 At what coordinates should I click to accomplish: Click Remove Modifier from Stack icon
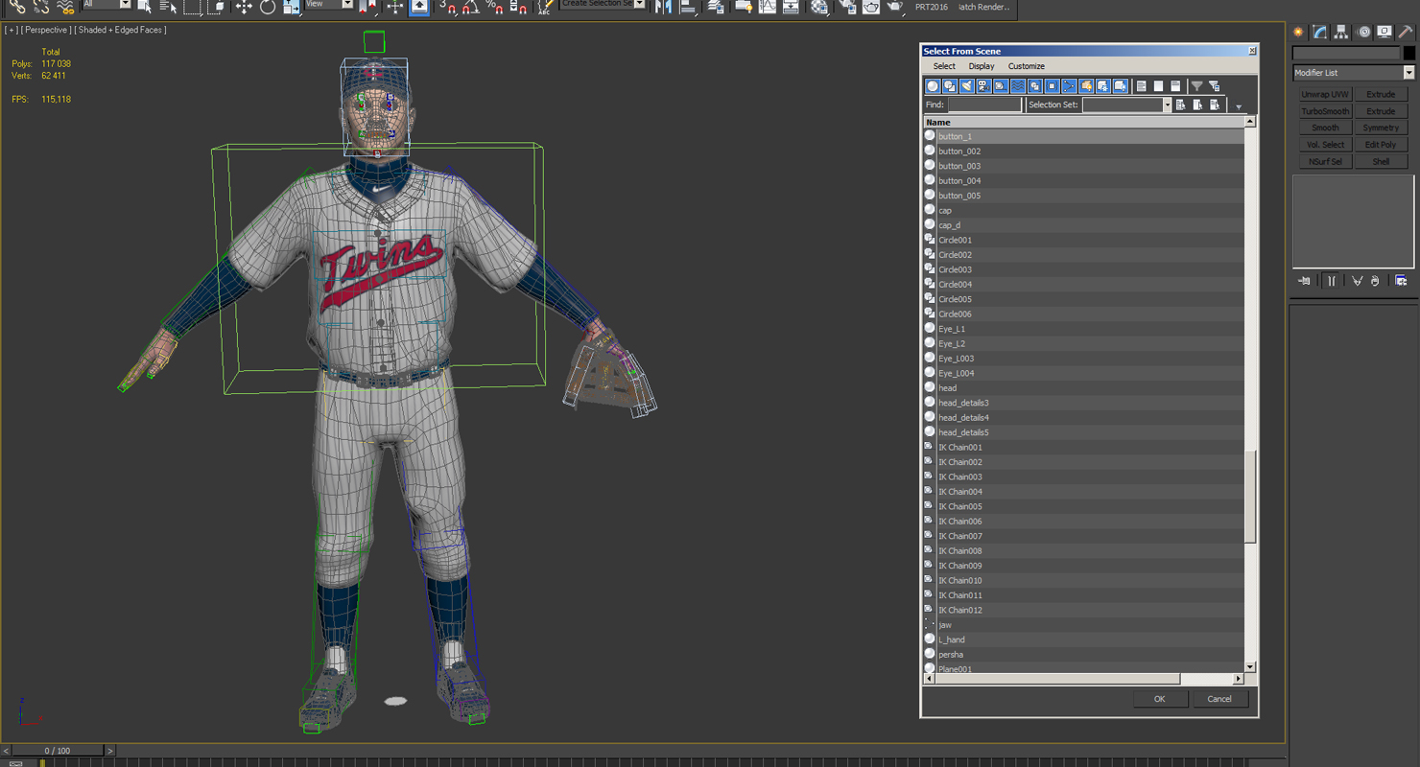point(1375,281)
